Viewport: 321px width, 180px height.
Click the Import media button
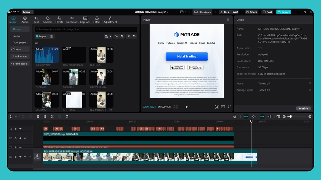tap(42, 36)
